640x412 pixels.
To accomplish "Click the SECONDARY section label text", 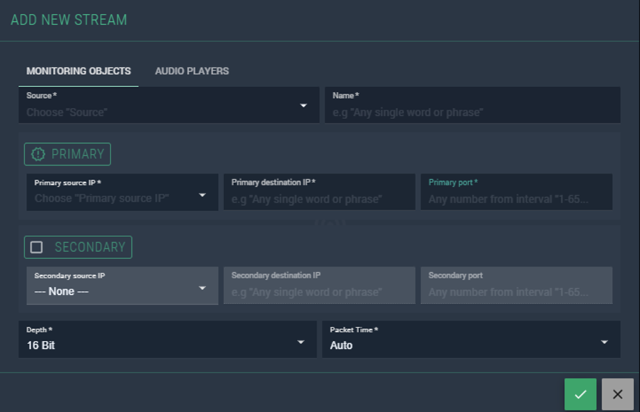I will pyautogui.click(x=89, y=247).
